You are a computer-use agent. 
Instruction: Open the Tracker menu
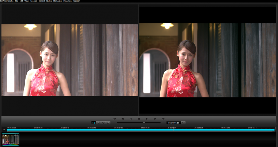pyautogui.click(x=76, y=1)
